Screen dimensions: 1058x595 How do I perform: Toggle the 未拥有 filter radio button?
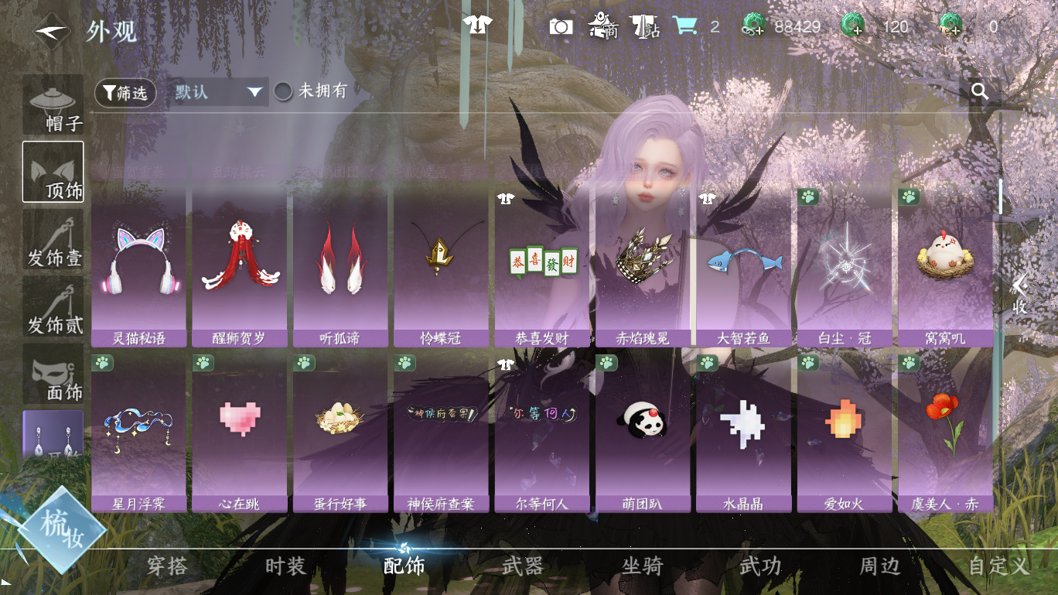point(284,91)
